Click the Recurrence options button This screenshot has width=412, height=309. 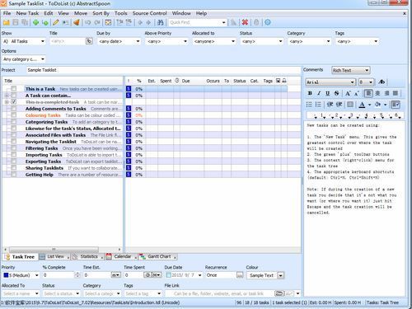click(x=240, y=275)
